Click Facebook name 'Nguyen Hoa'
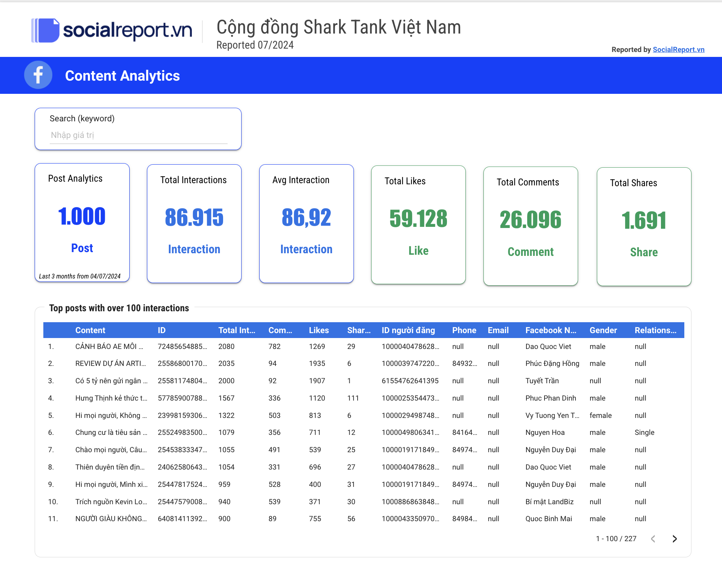 545,432
